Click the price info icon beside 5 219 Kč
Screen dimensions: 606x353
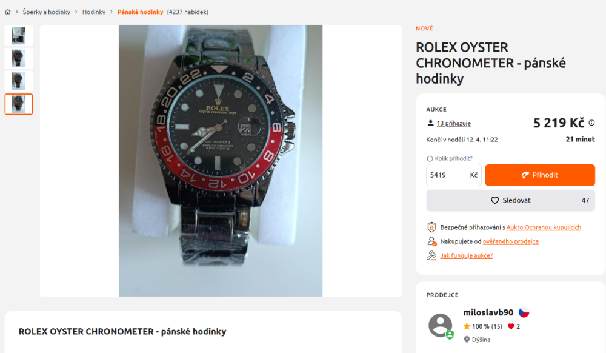coord(591,123)
